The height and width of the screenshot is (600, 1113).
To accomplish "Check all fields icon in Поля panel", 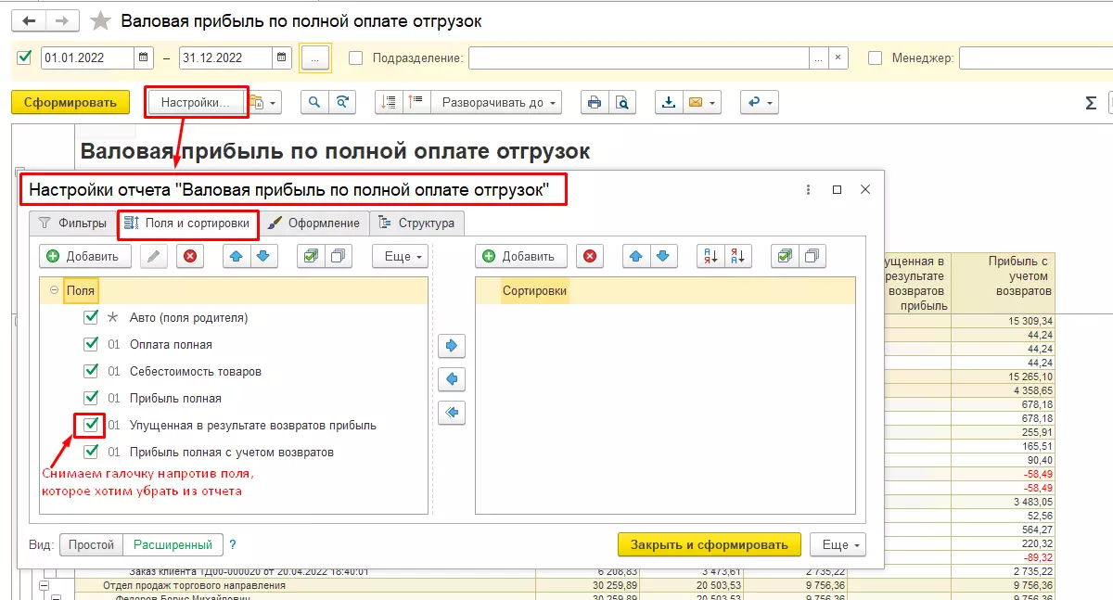I will [311, 257].
